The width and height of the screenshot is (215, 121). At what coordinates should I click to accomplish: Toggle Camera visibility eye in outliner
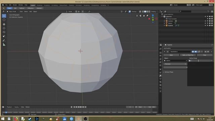(x=205, y=21)
